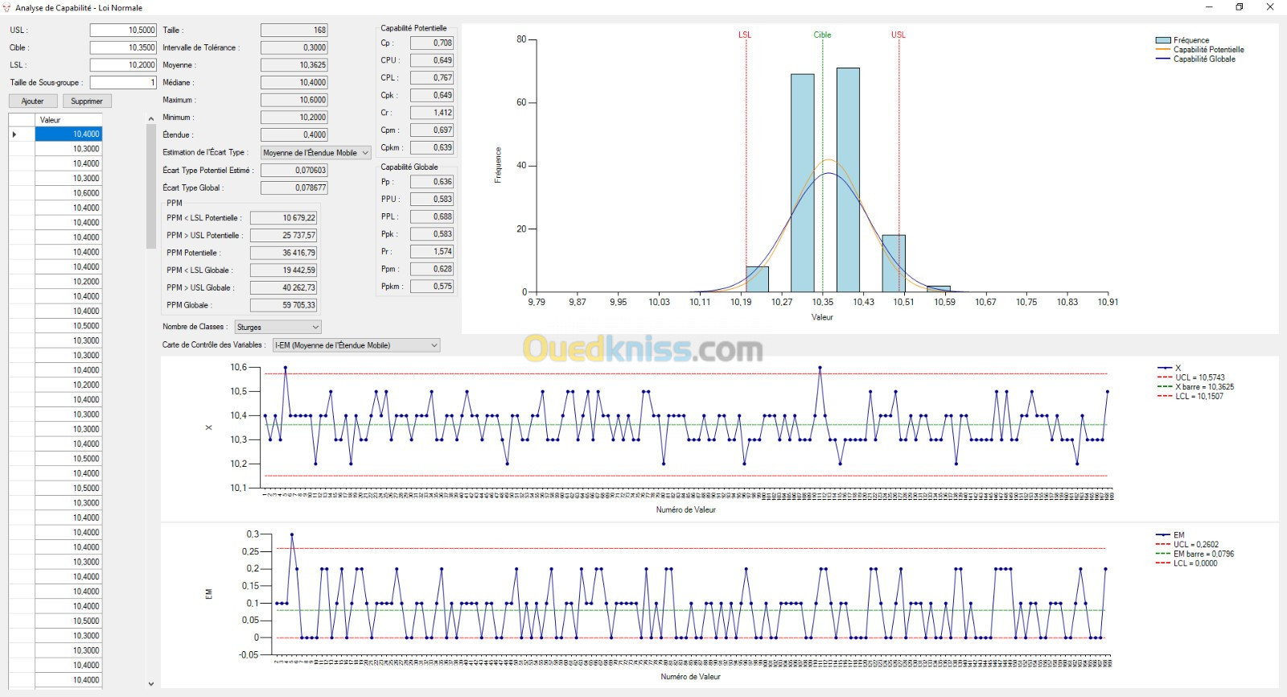Click the Cpm value 0,697
This screenshot has height=697, width=1287.
coord(432,130)
